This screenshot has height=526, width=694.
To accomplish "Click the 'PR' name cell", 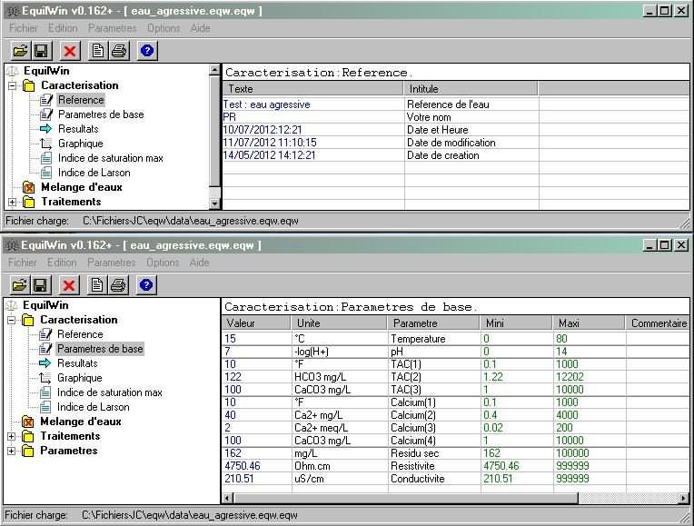I will [x=312, y=117].
